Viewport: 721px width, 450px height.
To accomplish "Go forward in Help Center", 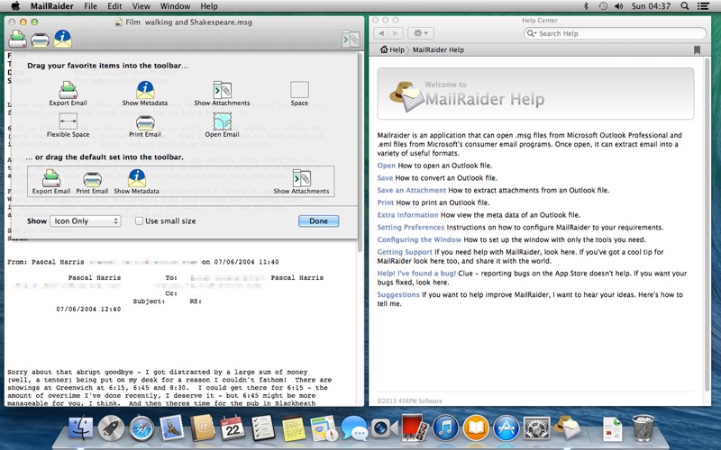I will point(396,33).
